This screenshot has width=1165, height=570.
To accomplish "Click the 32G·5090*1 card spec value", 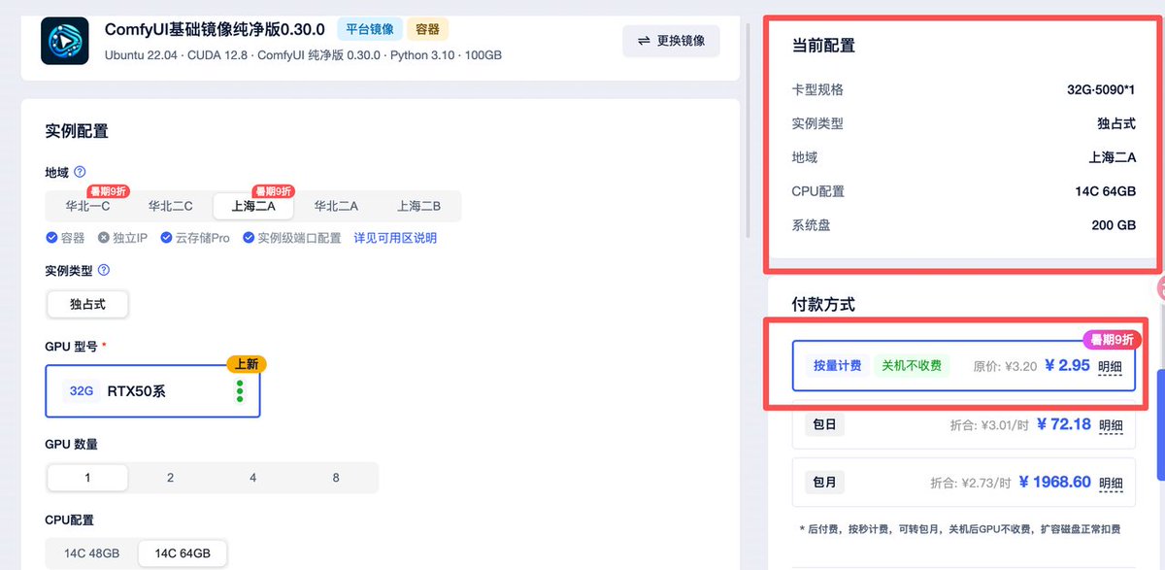I will (x=1101, y=89).
